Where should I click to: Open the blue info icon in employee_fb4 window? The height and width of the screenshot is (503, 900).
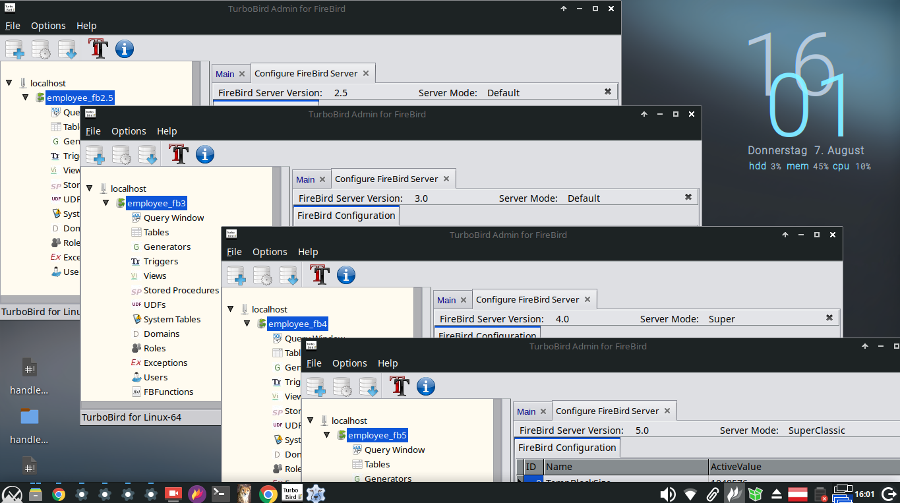point(346,275)
